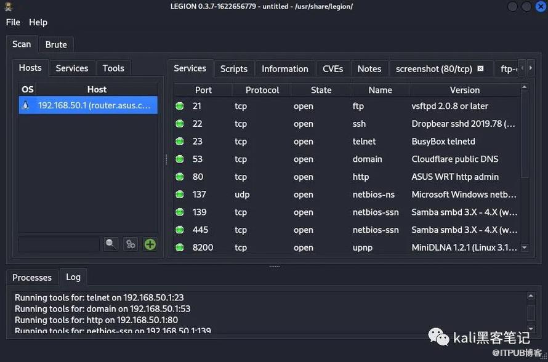Sort by the Port column header
548x362 pixels.
point(203,90)
